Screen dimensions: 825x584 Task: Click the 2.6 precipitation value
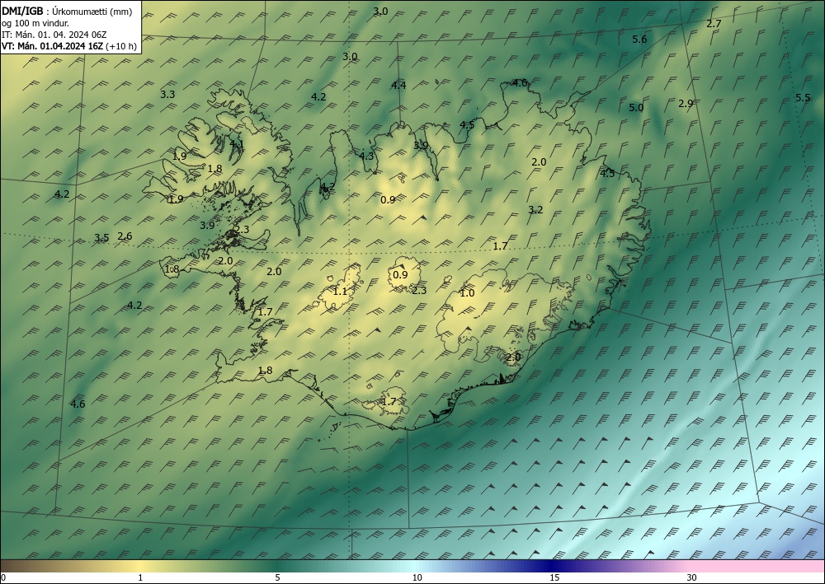125,236
